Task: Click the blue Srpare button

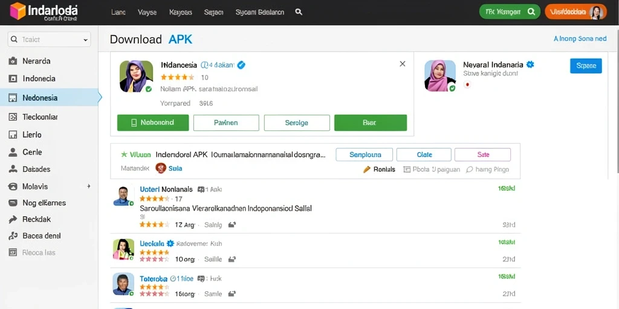Action: pos(586,66)
